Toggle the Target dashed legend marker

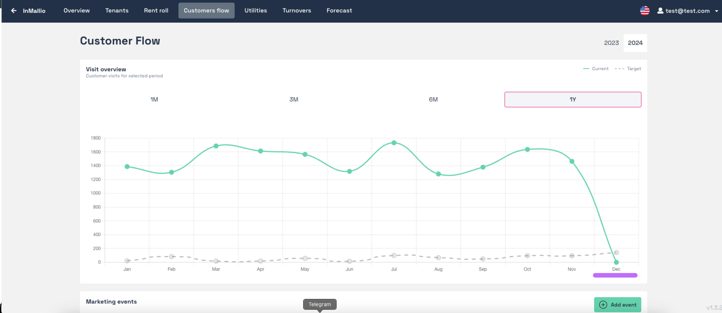click(619, 69)
